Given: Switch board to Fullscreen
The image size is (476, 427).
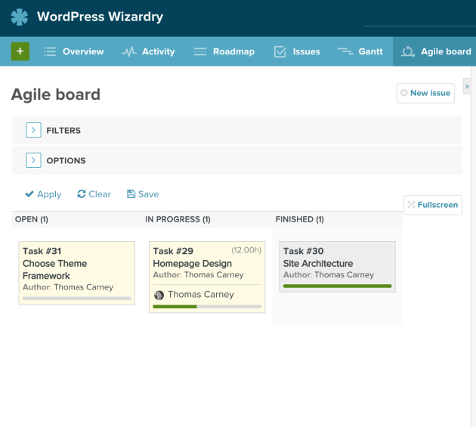Looking at the screenshot, I should 433,205.
